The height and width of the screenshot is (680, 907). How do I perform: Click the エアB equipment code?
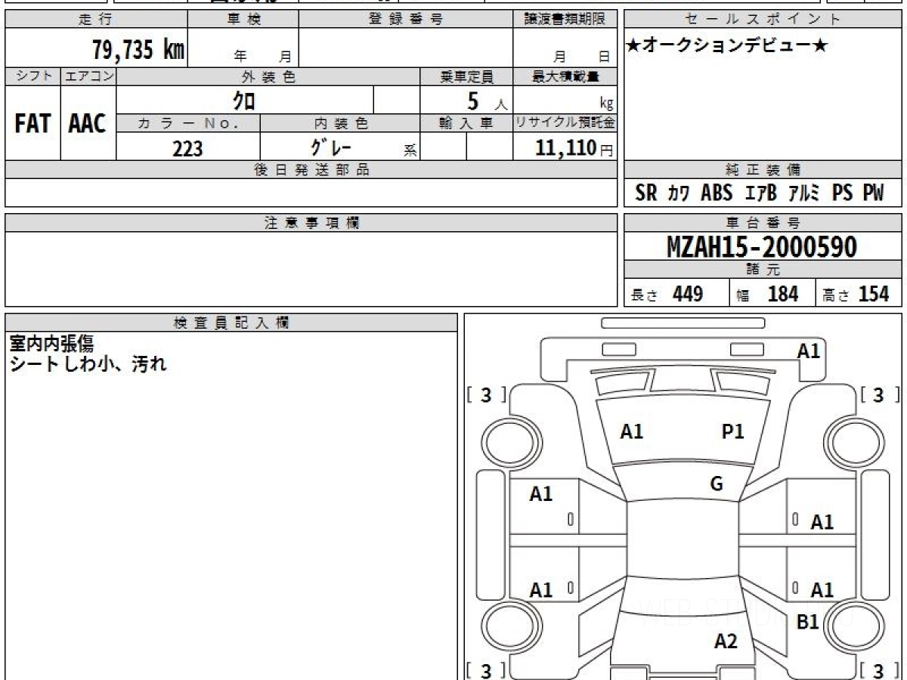[x=760, y=193]
